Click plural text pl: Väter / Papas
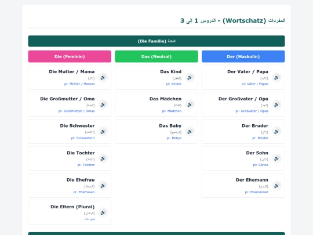This screenshot has height=235, width=313. 255,84
